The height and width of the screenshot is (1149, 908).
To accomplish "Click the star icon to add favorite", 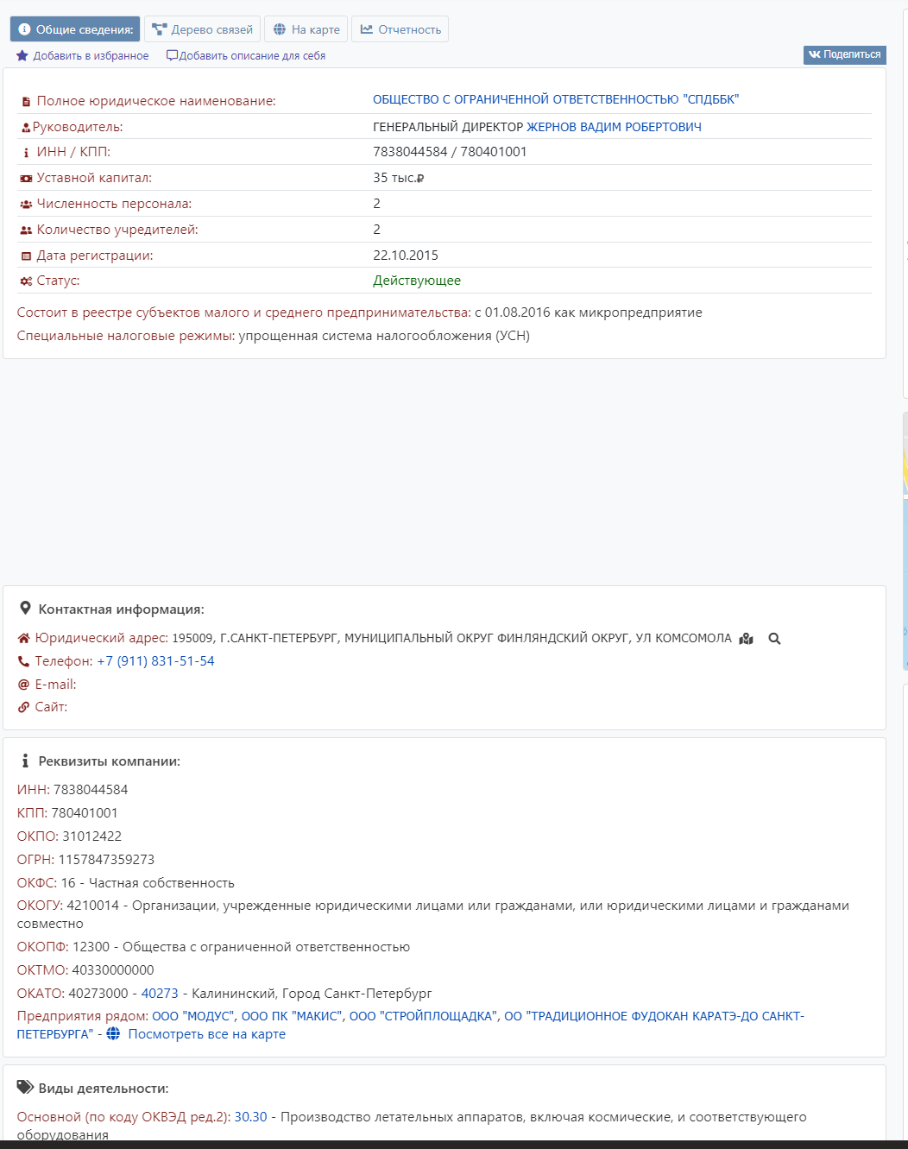I will (x=22, y=56).
